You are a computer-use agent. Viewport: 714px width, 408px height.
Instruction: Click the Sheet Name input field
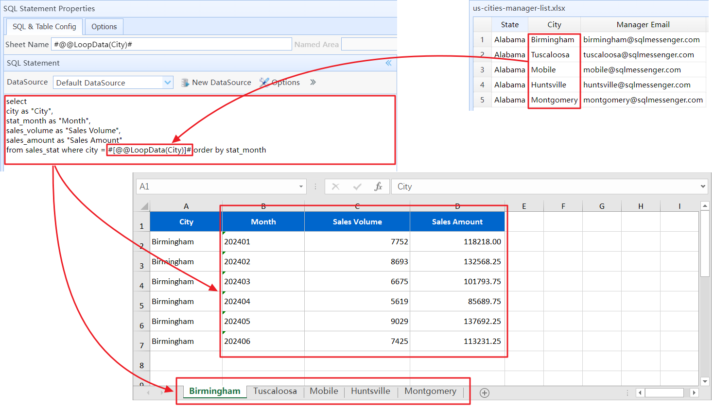click(x=171, y=44)
